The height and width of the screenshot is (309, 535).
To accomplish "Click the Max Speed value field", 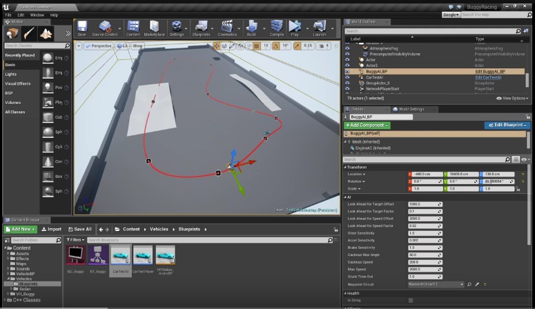I will pos(425,270).
